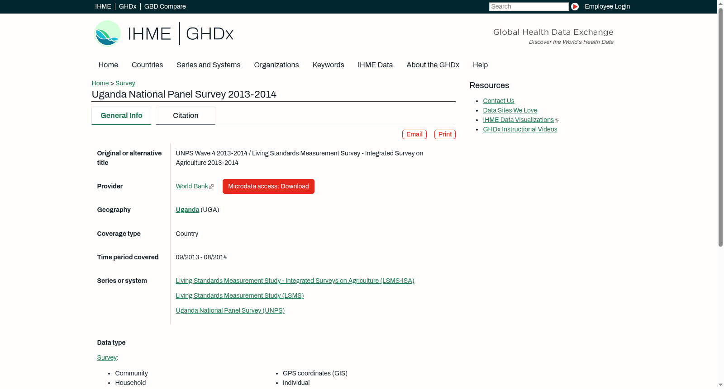Click scrollbar down arrow
Image resolution: width=724 pixels, height=389 pixels.
(x=720, y=385)
